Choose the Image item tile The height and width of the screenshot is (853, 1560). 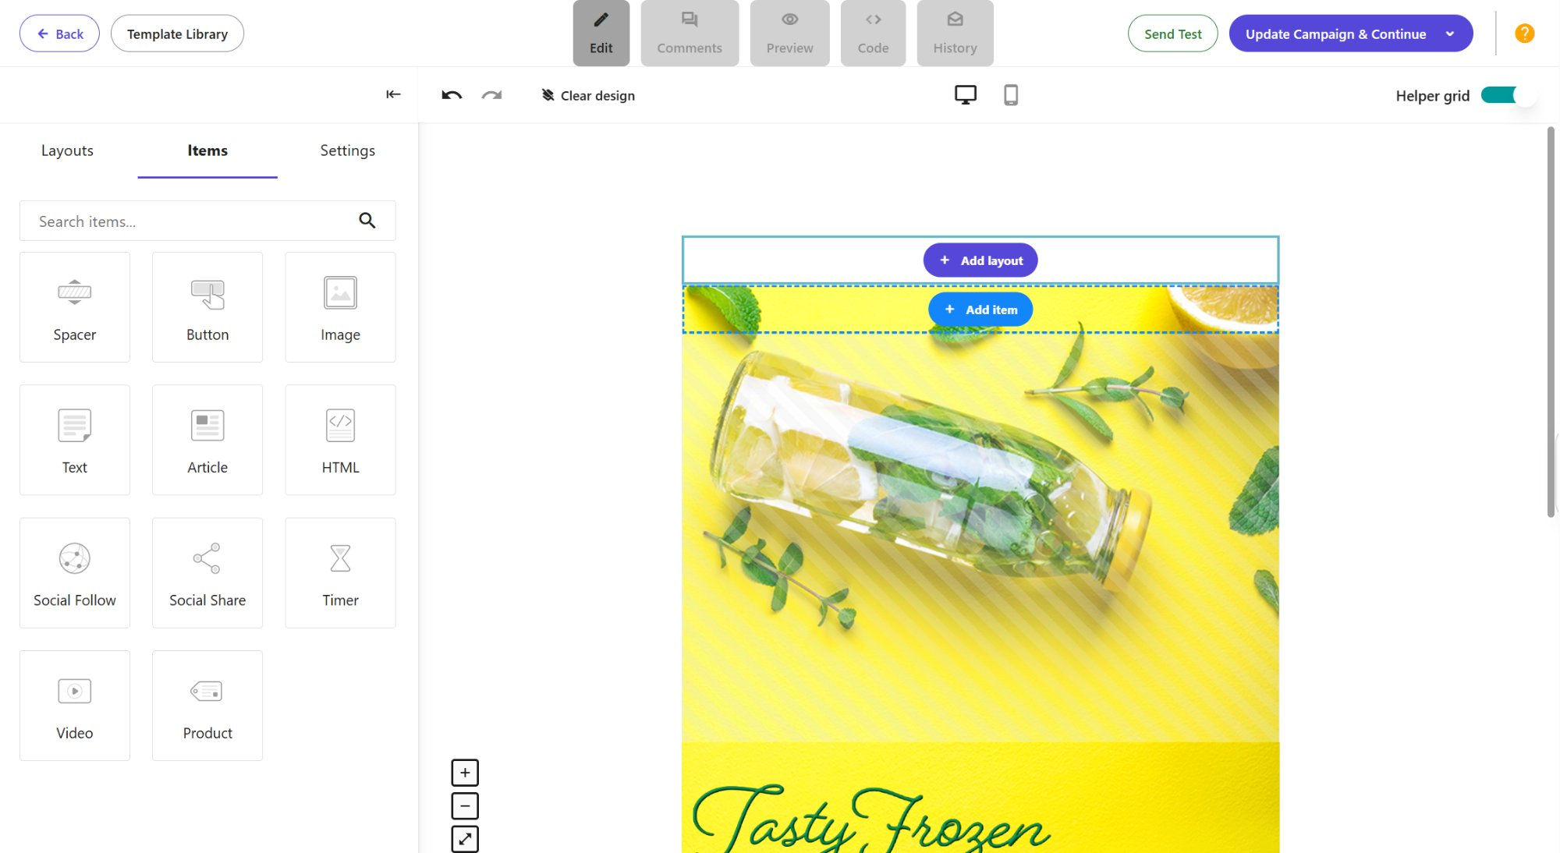click(340, 307)
